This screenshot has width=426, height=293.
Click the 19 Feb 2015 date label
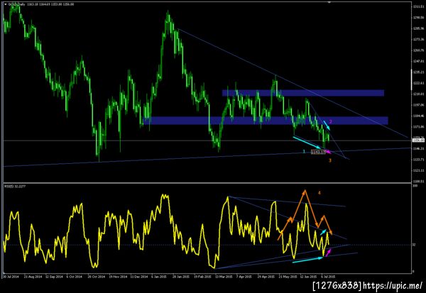[x=202, y=277]
